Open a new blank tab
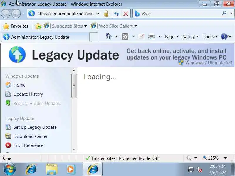Viewport: 235px width, 176px height. tap(94, 37)
